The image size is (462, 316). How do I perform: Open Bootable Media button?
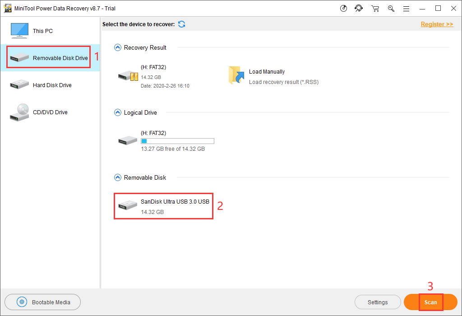pos(43,302)
